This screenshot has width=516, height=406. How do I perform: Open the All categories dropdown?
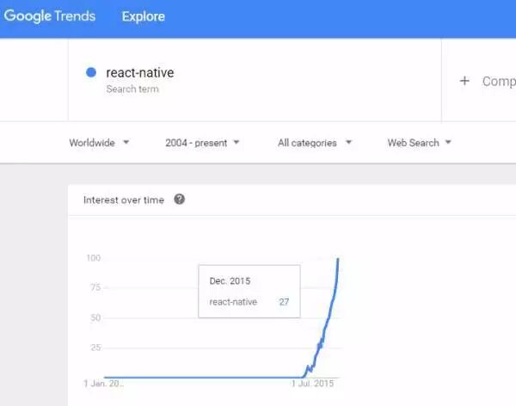[315, 143]
